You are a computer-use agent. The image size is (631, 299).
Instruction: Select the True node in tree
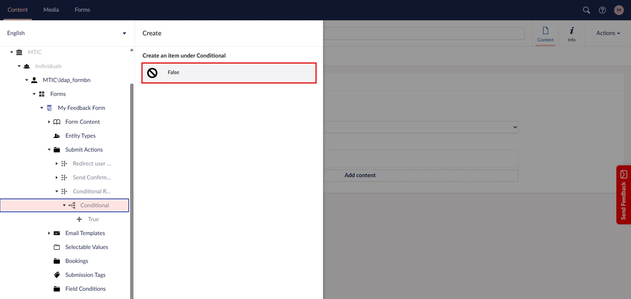93,219
